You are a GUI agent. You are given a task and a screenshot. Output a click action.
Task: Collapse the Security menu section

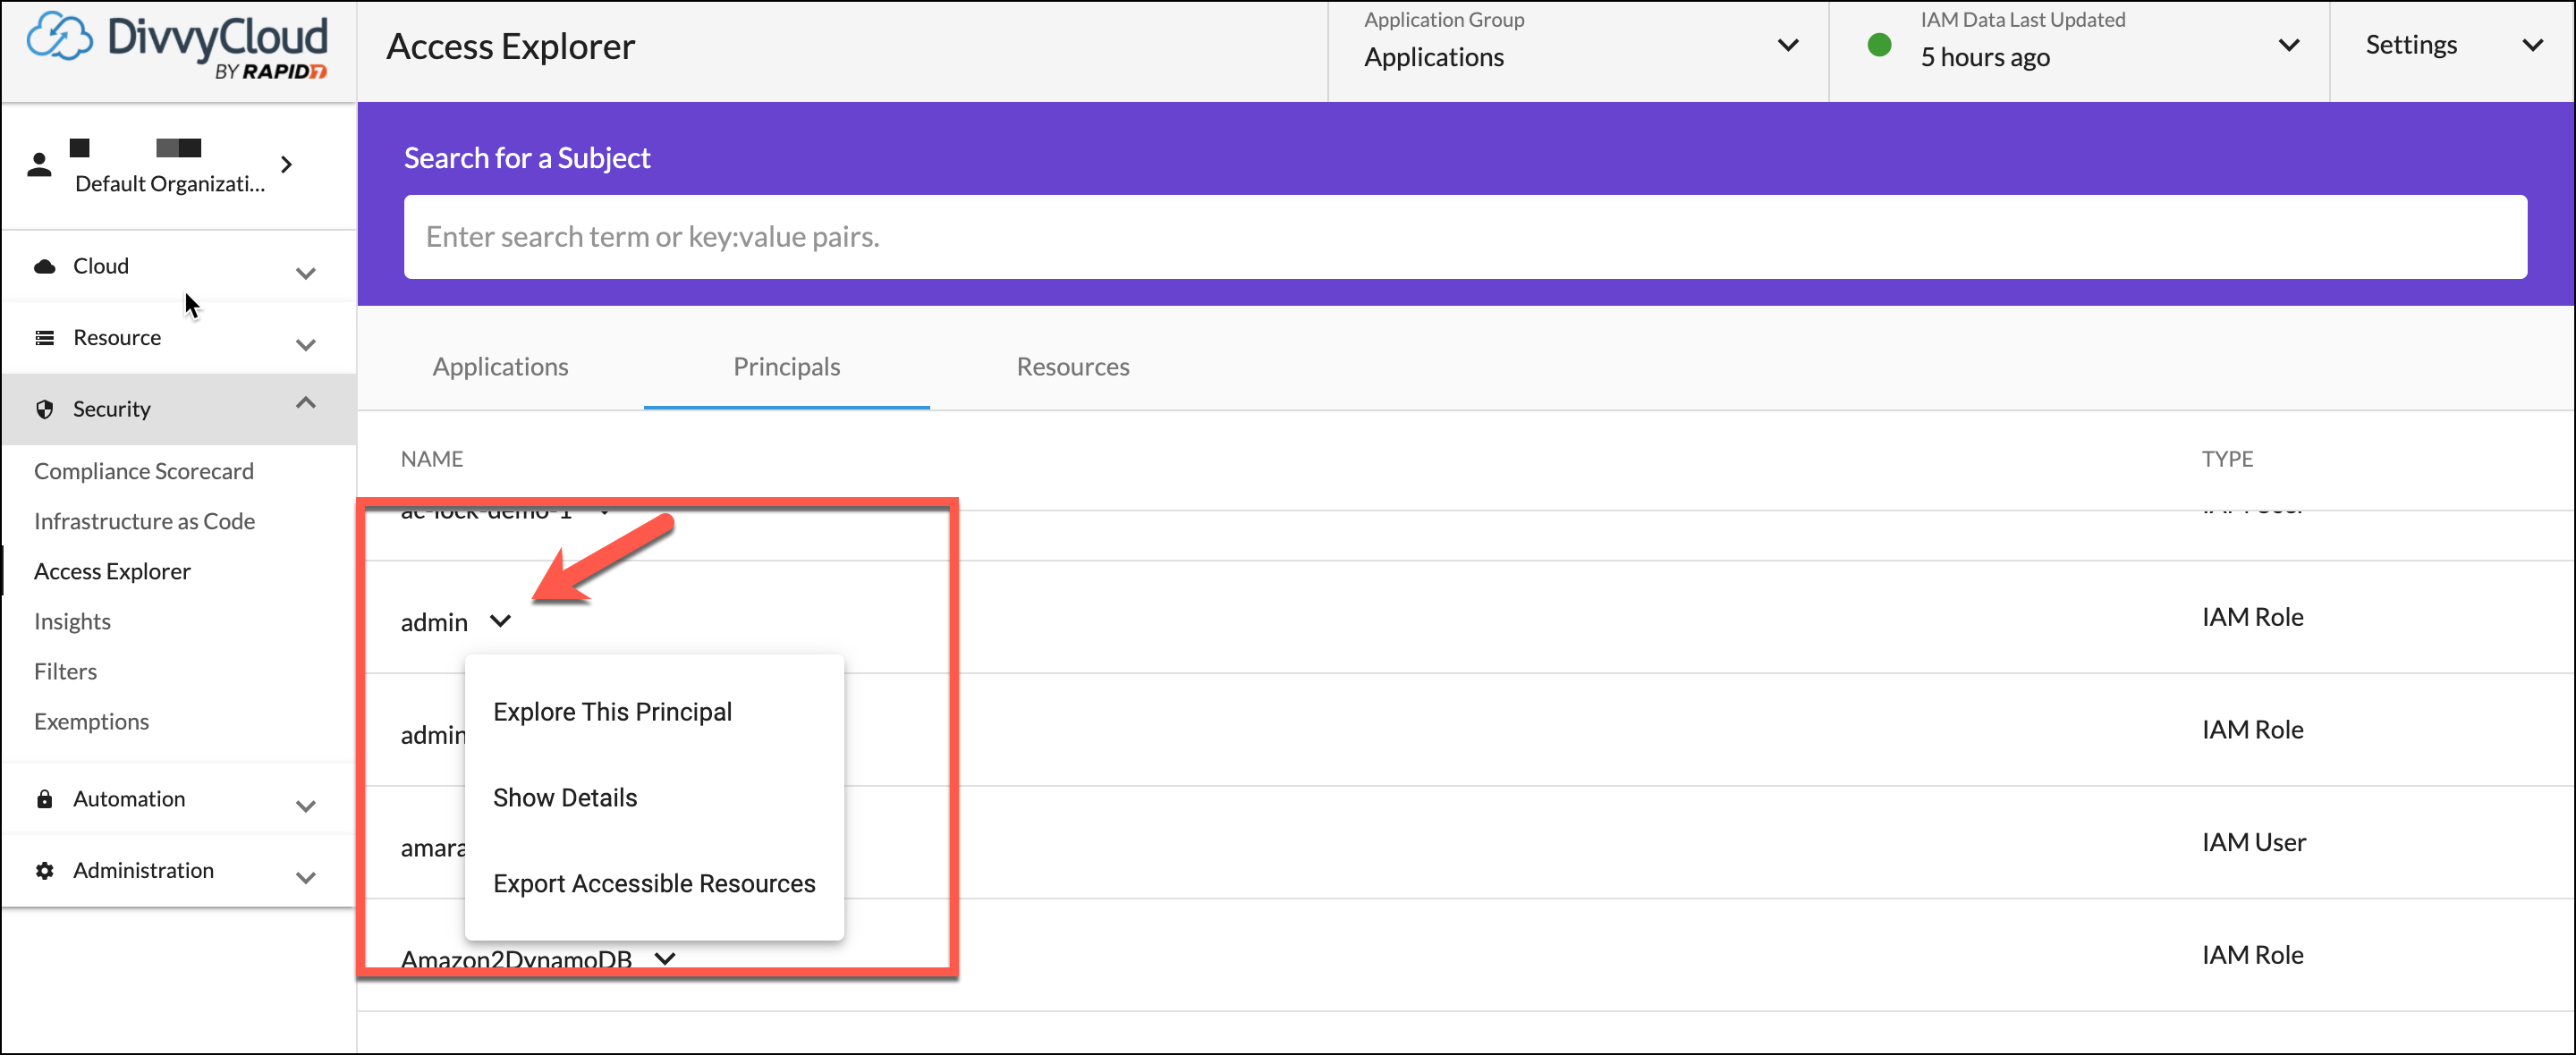coord(306,403)
